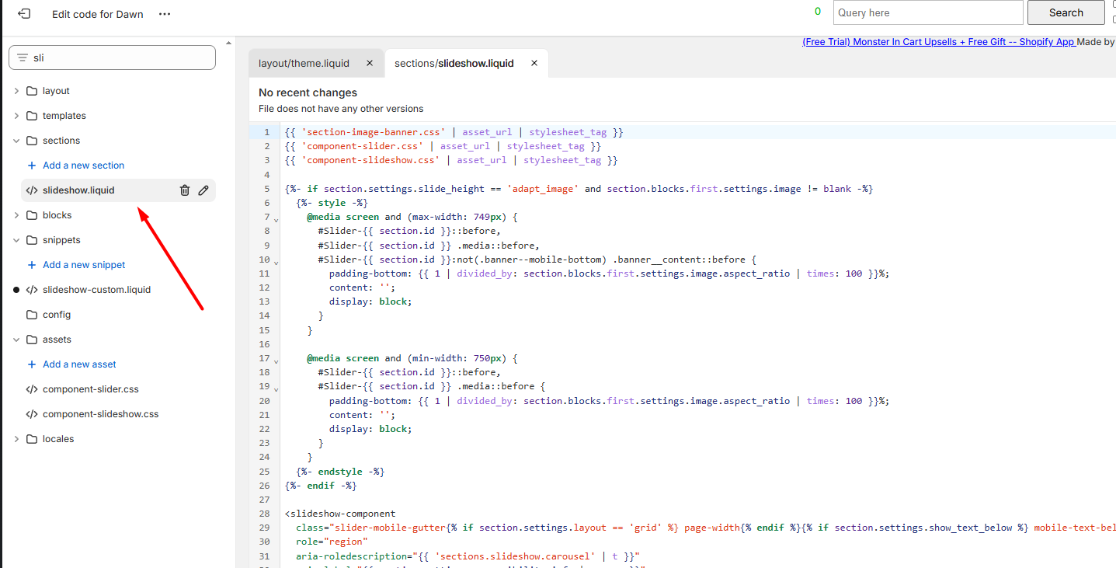1116x568 pixels.
Task: Click 'component-slider.css' string on line 2
Action: tap(362, 146)
